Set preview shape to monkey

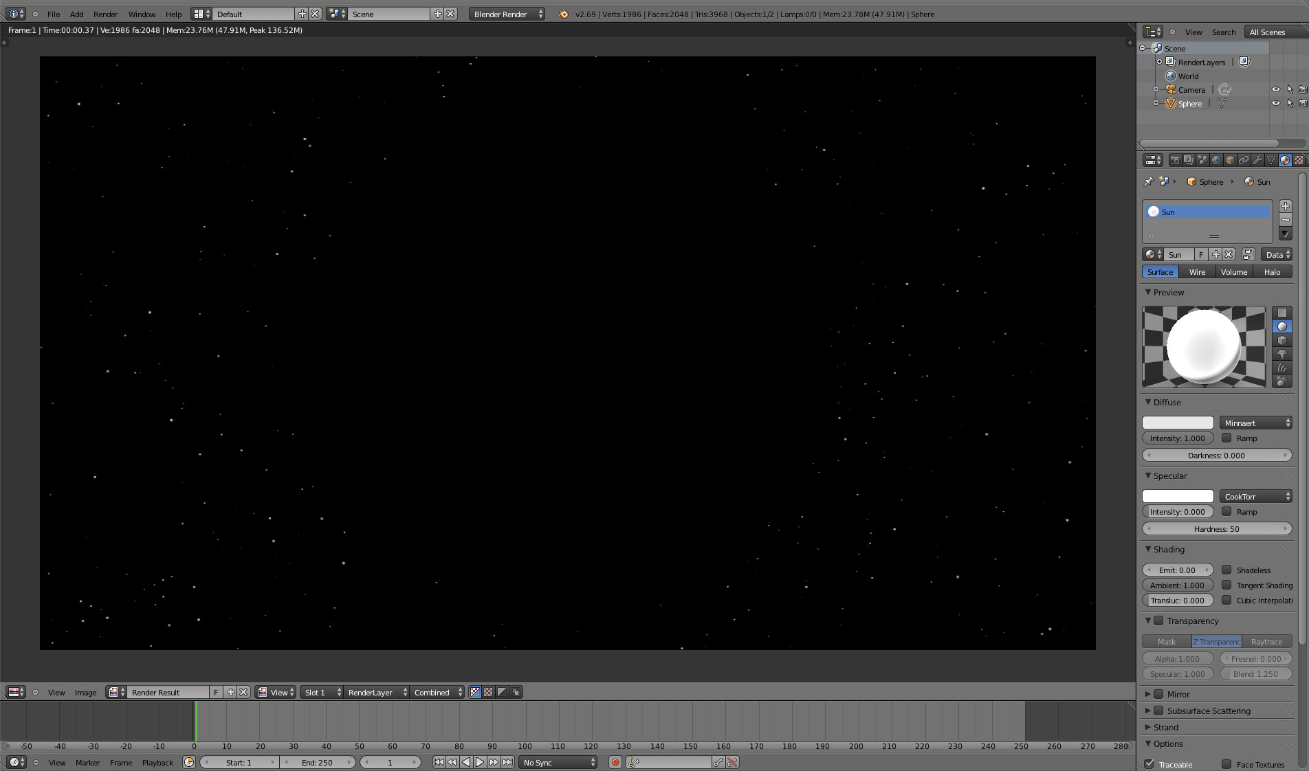click(1282, 354)
